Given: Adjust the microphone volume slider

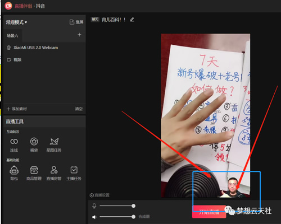Looking at the screenshot, I should [x=117, y=206].
